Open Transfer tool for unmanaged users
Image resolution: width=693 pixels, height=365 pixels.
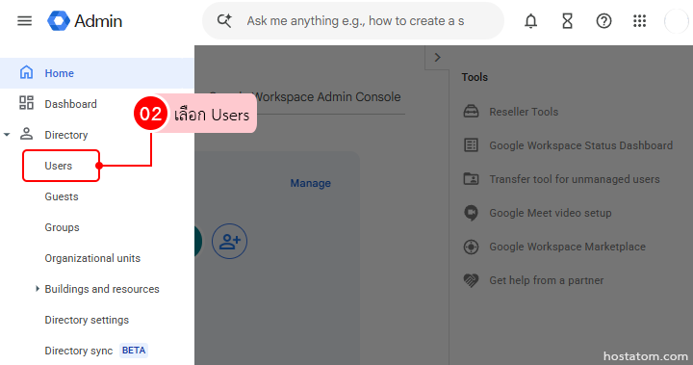[575, 179]
